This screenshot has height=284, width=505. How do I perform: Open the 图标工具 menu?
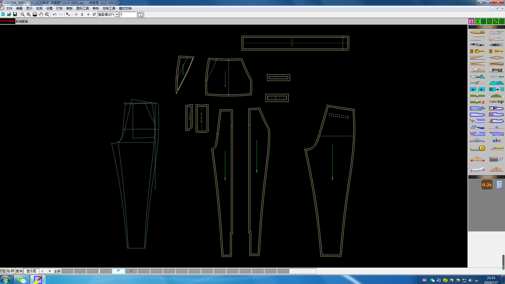point(83,8)
